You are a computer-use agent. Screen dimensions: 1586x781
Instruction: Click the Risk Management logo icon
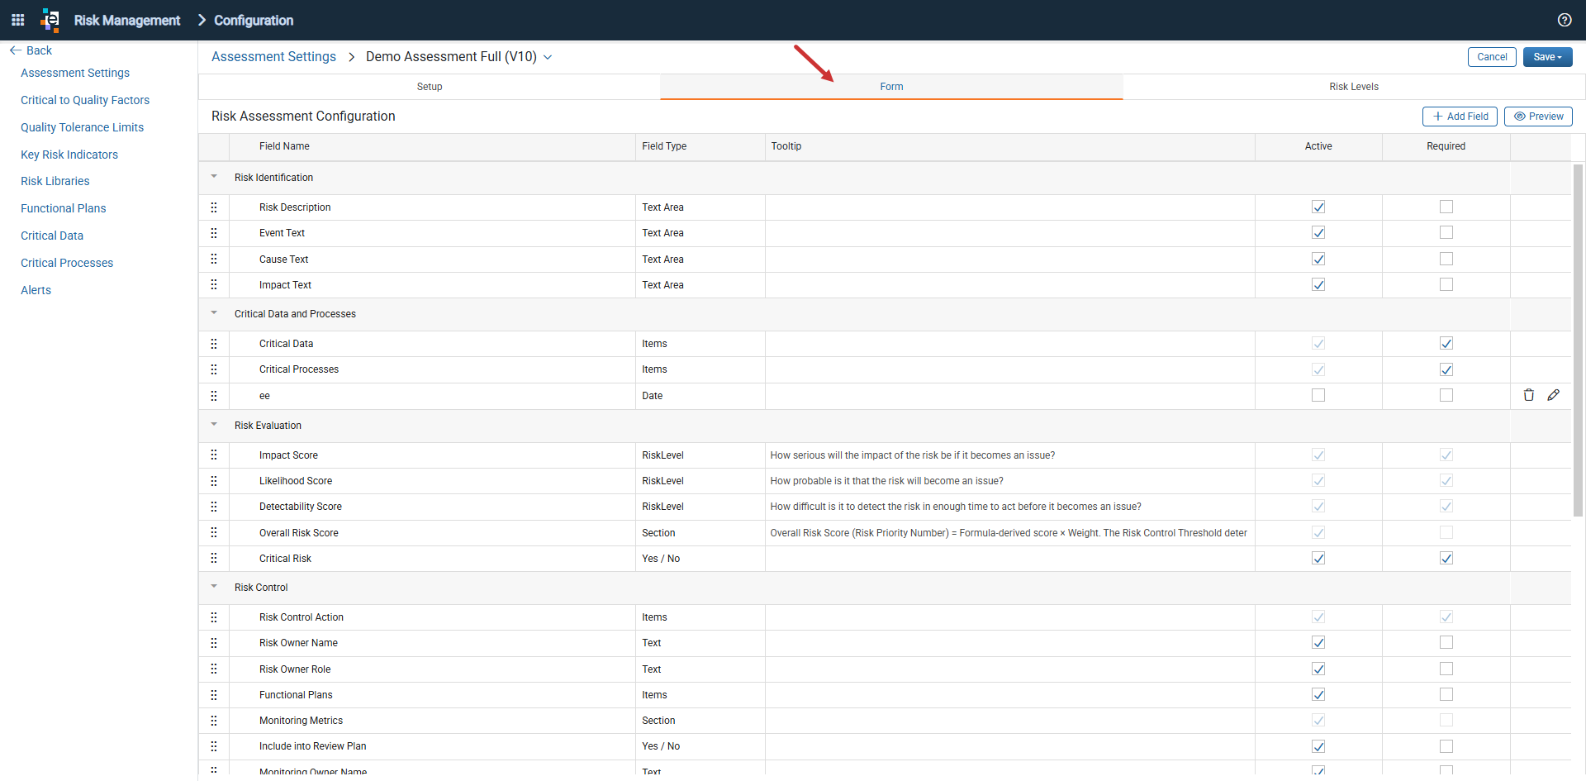(50, 20)
